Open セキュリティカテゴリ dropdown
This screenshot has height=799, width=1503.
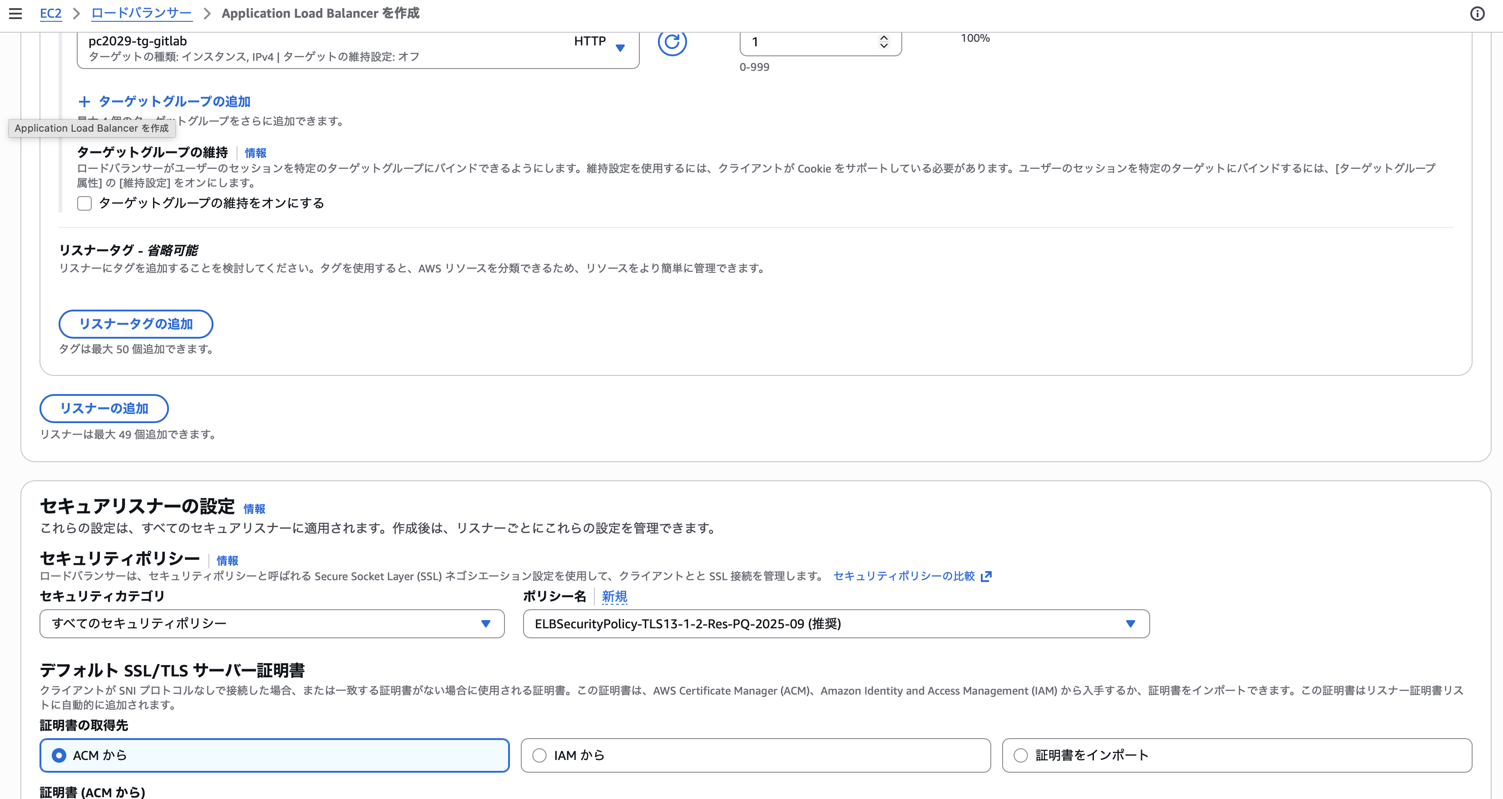tap(272, 623)
